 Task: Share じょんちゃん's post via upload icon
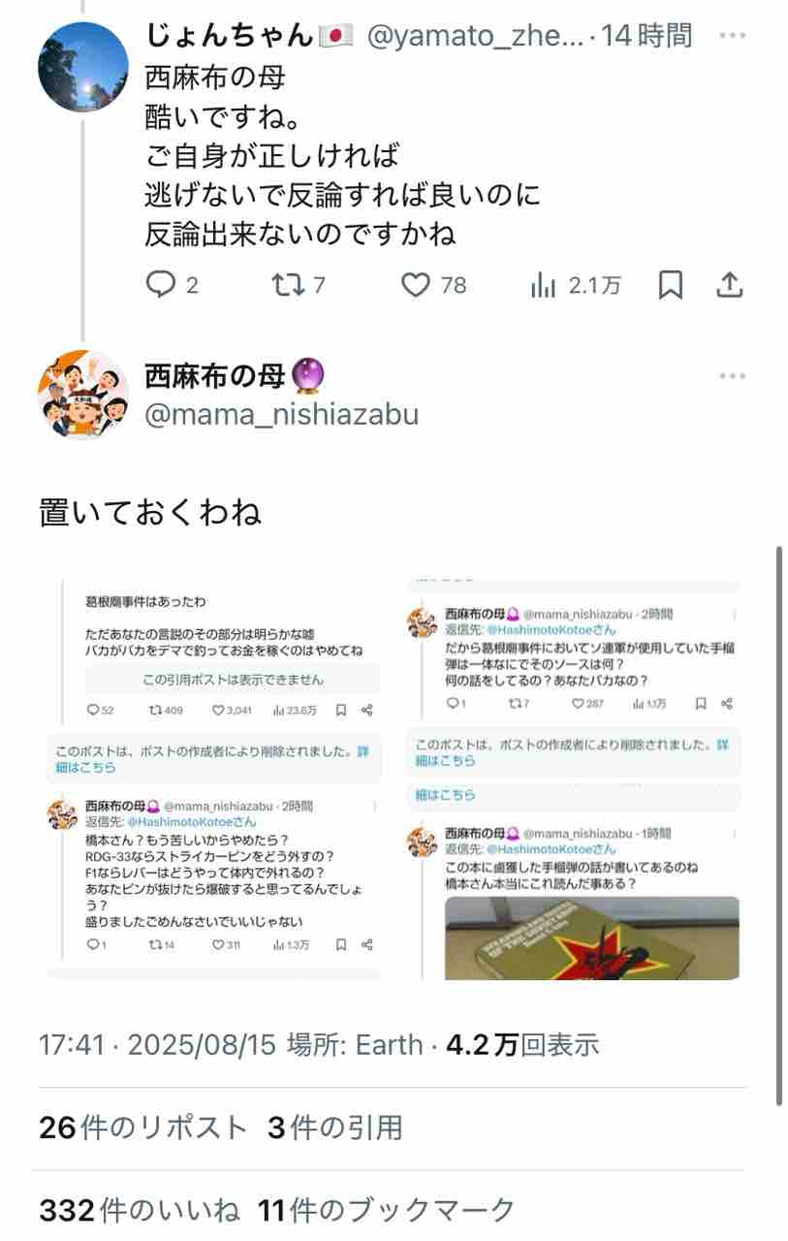(x=729, y=285)
